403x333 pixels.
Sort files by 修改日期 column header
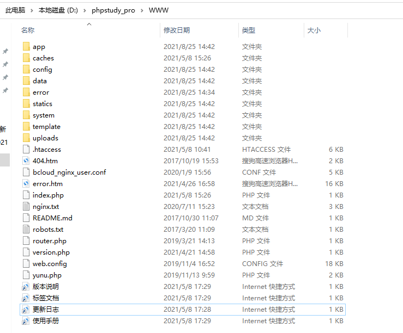click(x=177, y=30)
